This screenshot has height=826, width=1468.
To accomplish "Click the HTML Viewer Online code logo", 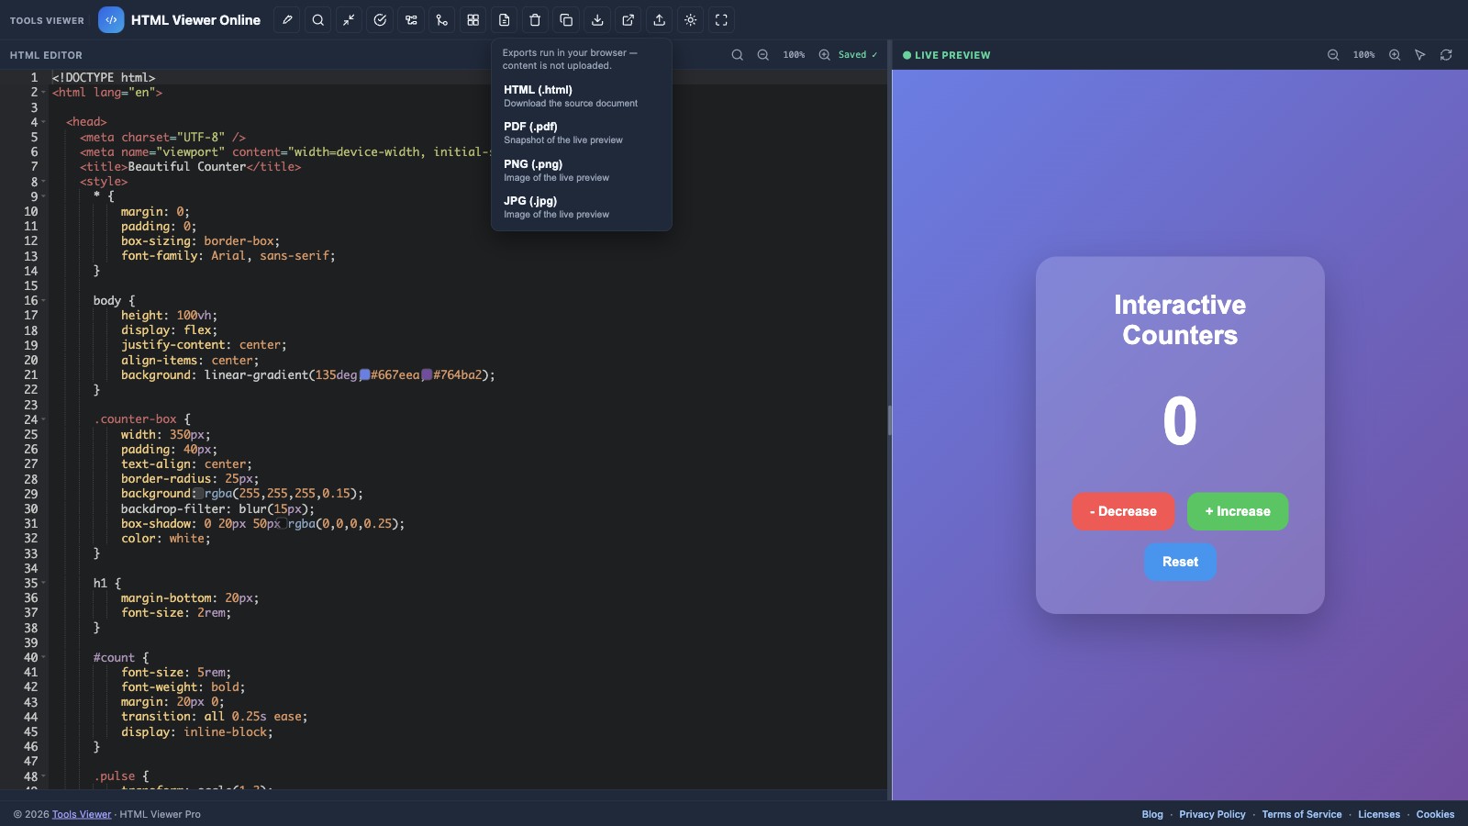I will pos(111,20).
